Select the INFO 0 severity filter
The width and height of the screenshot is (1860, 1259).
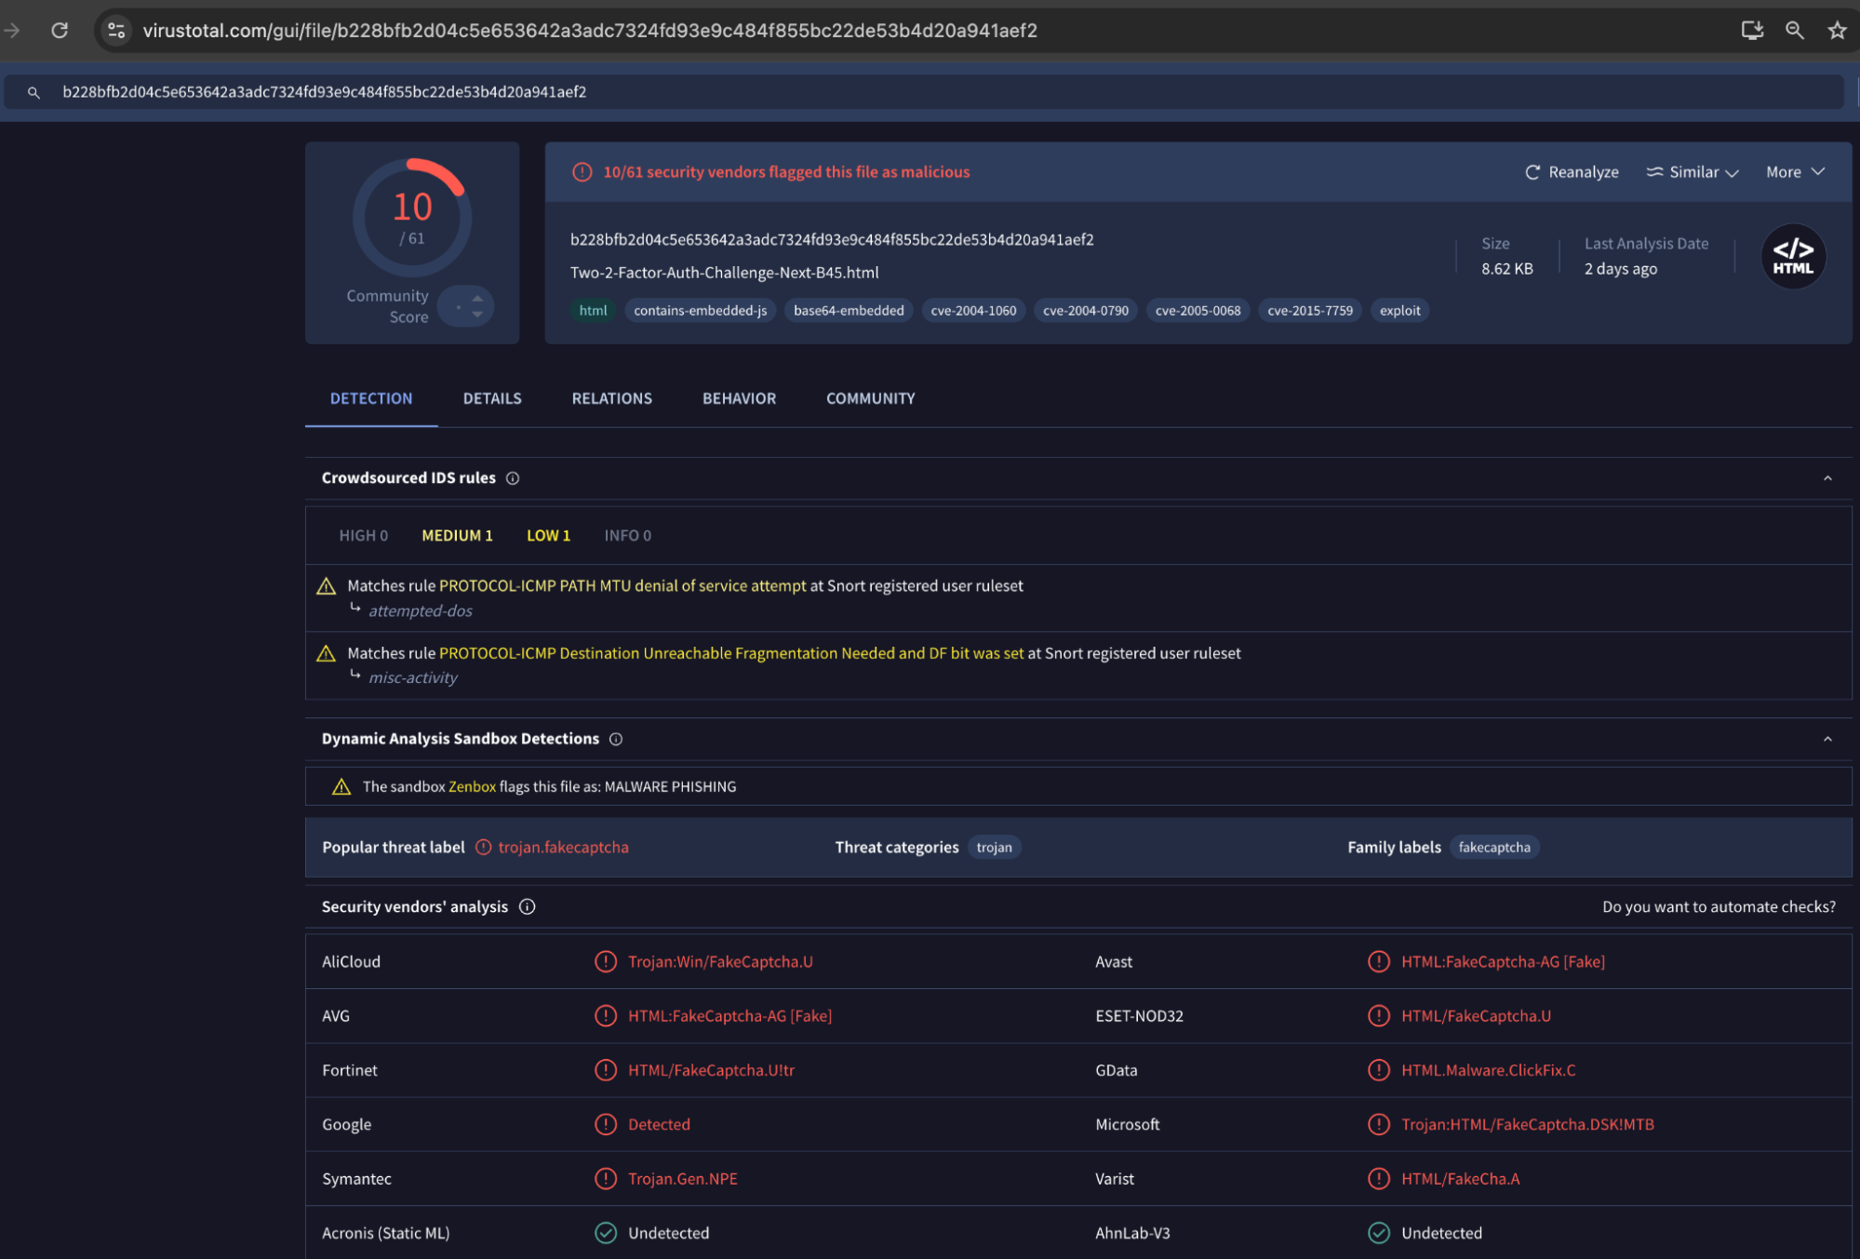627,536
